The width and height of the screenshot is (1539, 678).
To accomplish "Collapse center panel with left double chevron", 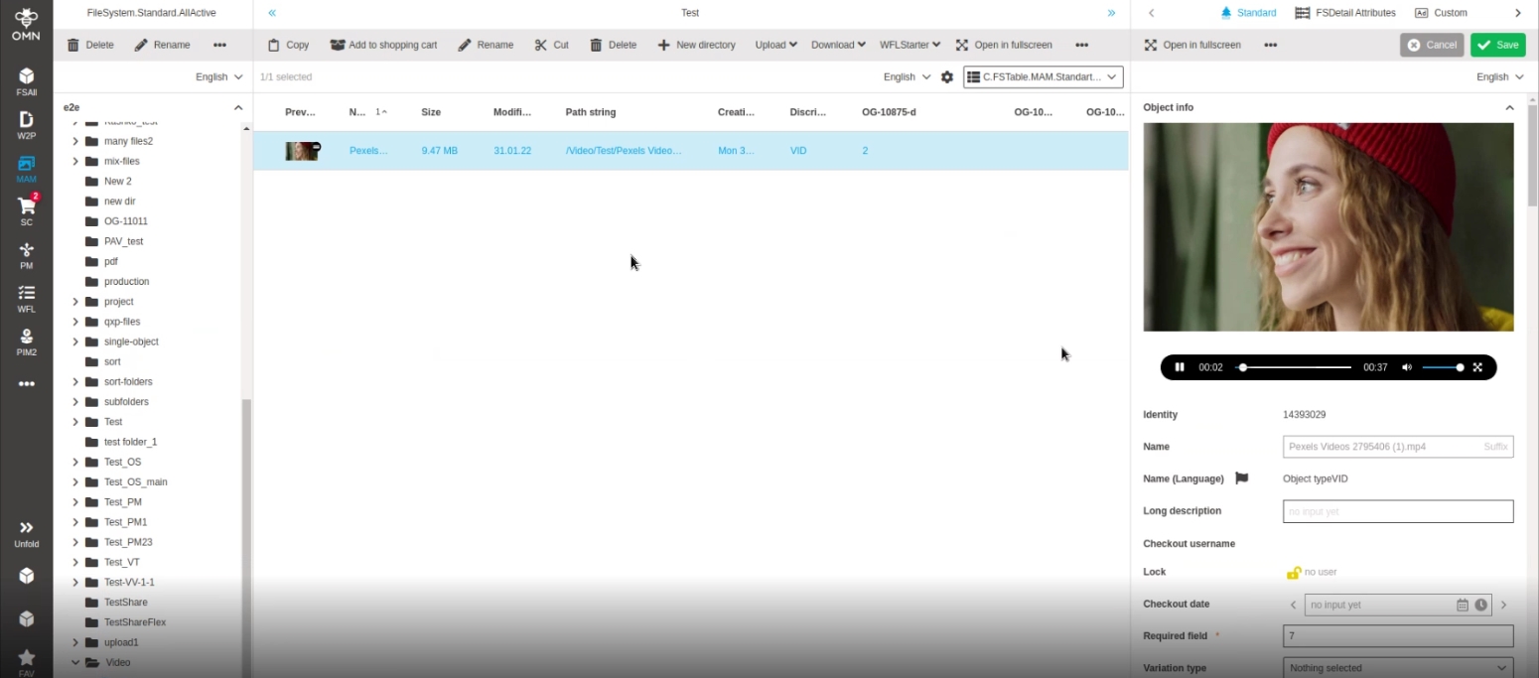I will pyautogui.click(x=272, y=13).
